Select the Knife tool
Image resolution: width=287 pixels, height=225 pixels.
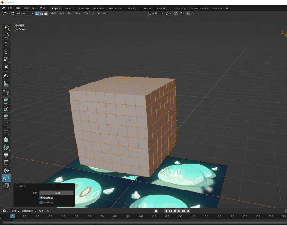[6, 132]
